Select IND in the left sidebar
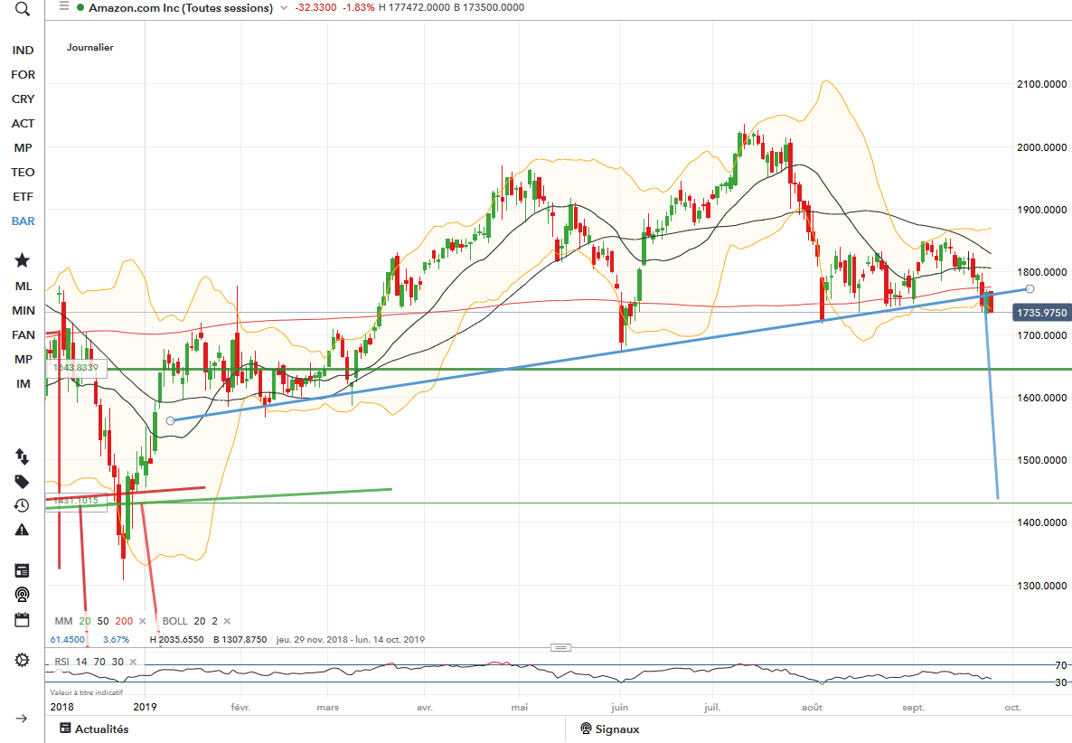The height and width of the screenshot is (743, 1072). click(x=23, y=50)
